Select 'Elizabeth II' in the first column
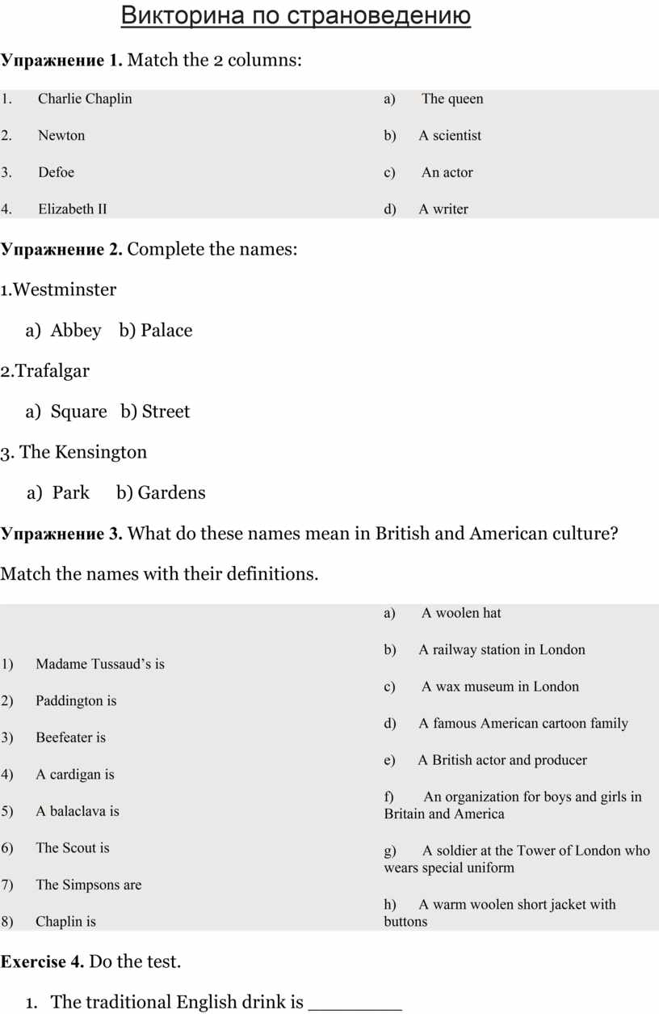 [x=73, y=209]
